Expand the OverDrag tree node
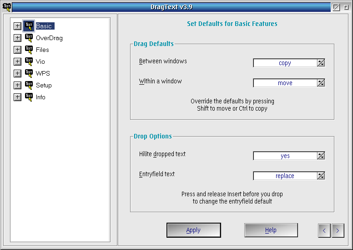 pyautogui.click(x=18, y=38)
